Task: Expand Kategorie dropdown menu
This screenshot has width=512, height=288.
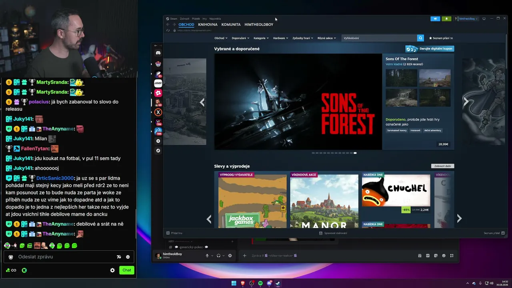Action: [262, 38]
